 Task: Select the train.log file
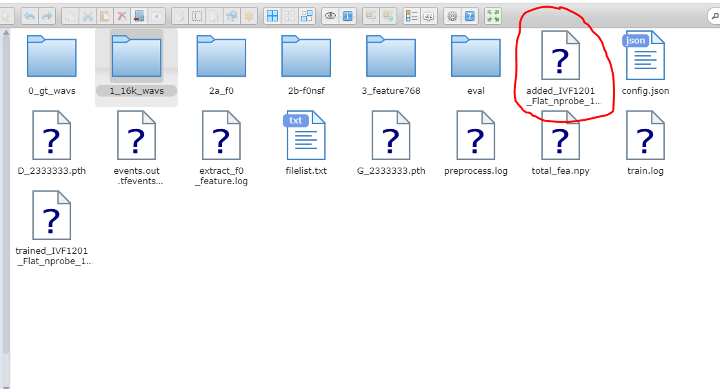(645, 143)
